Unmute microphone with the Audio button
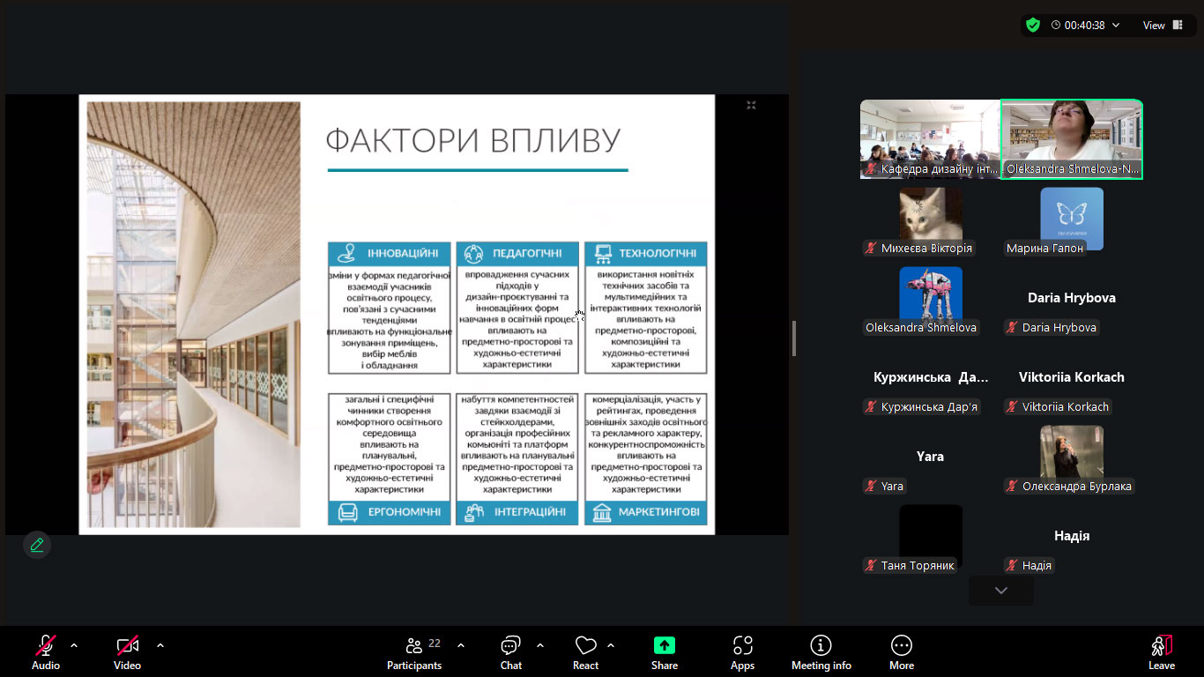 (x=46, y=652)
